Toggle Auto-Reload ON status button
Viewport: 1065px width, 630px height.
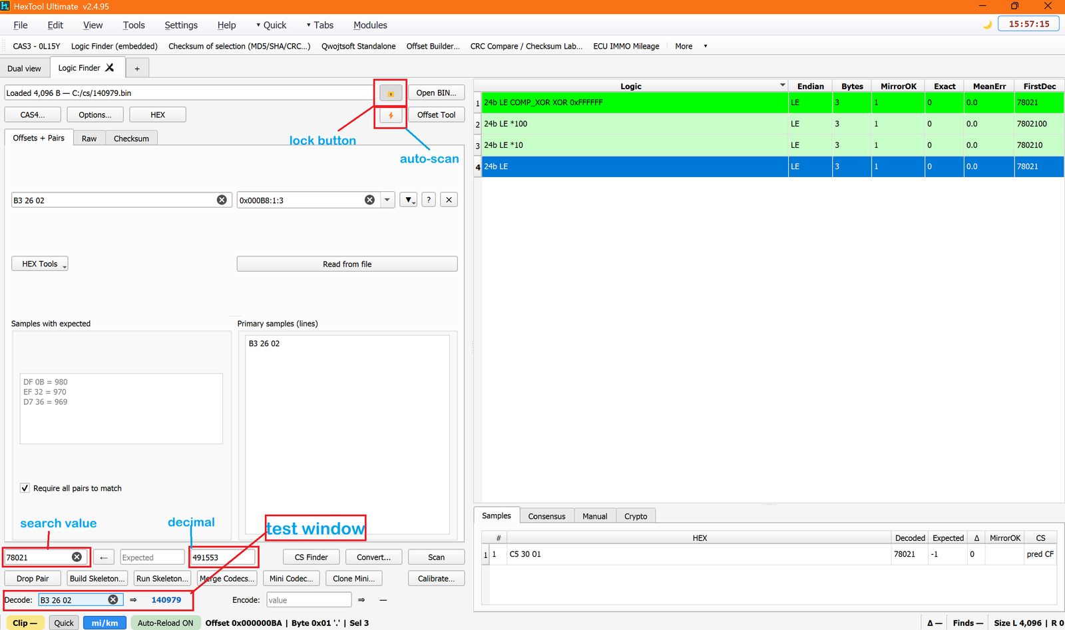click(x=165, y=623)
